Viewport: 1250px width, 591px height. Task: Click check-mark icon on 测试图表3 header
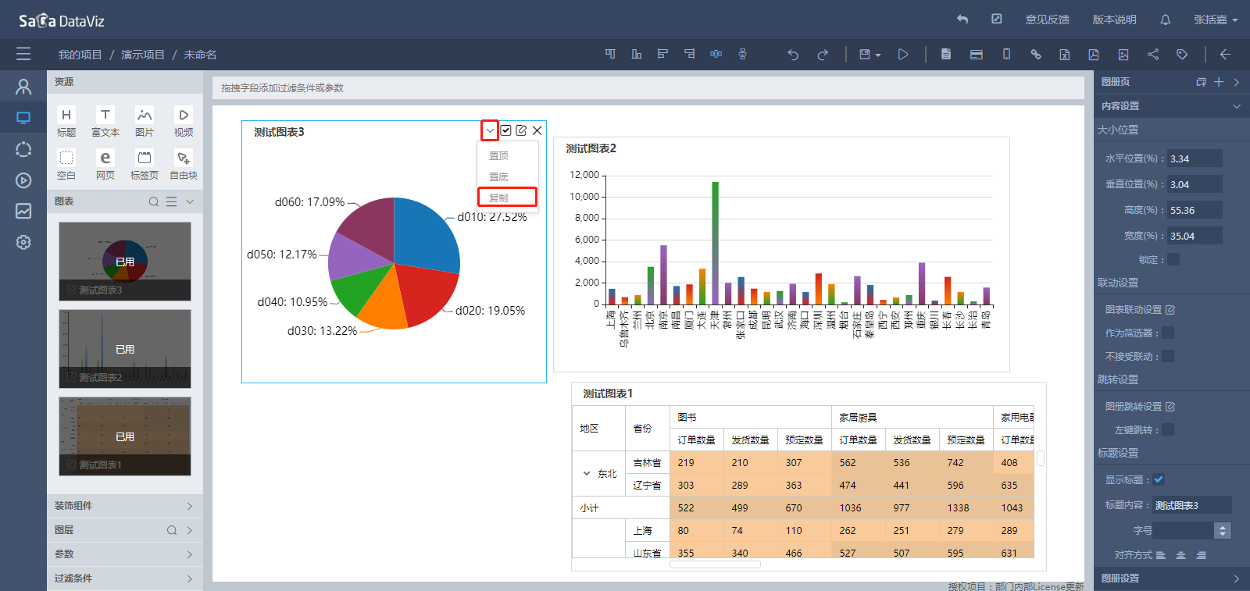(x=506, y=130)
